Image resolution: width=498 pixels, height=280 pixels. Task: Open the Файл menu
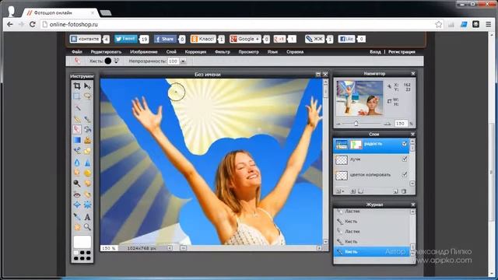click(x=77, y=52)
